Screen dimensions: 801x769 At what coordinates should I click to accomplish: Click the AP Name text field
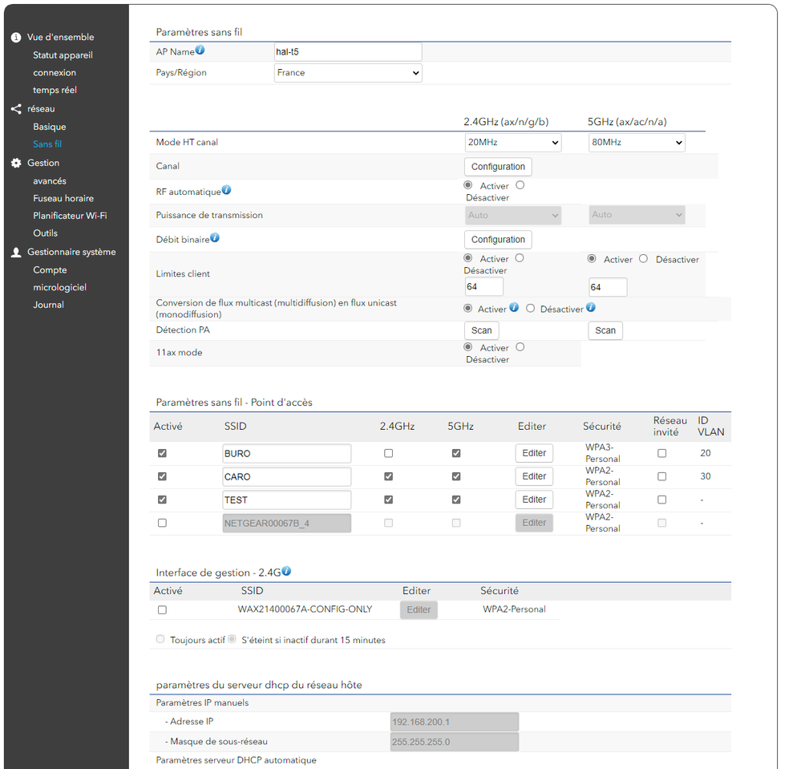tap(347, 52)
